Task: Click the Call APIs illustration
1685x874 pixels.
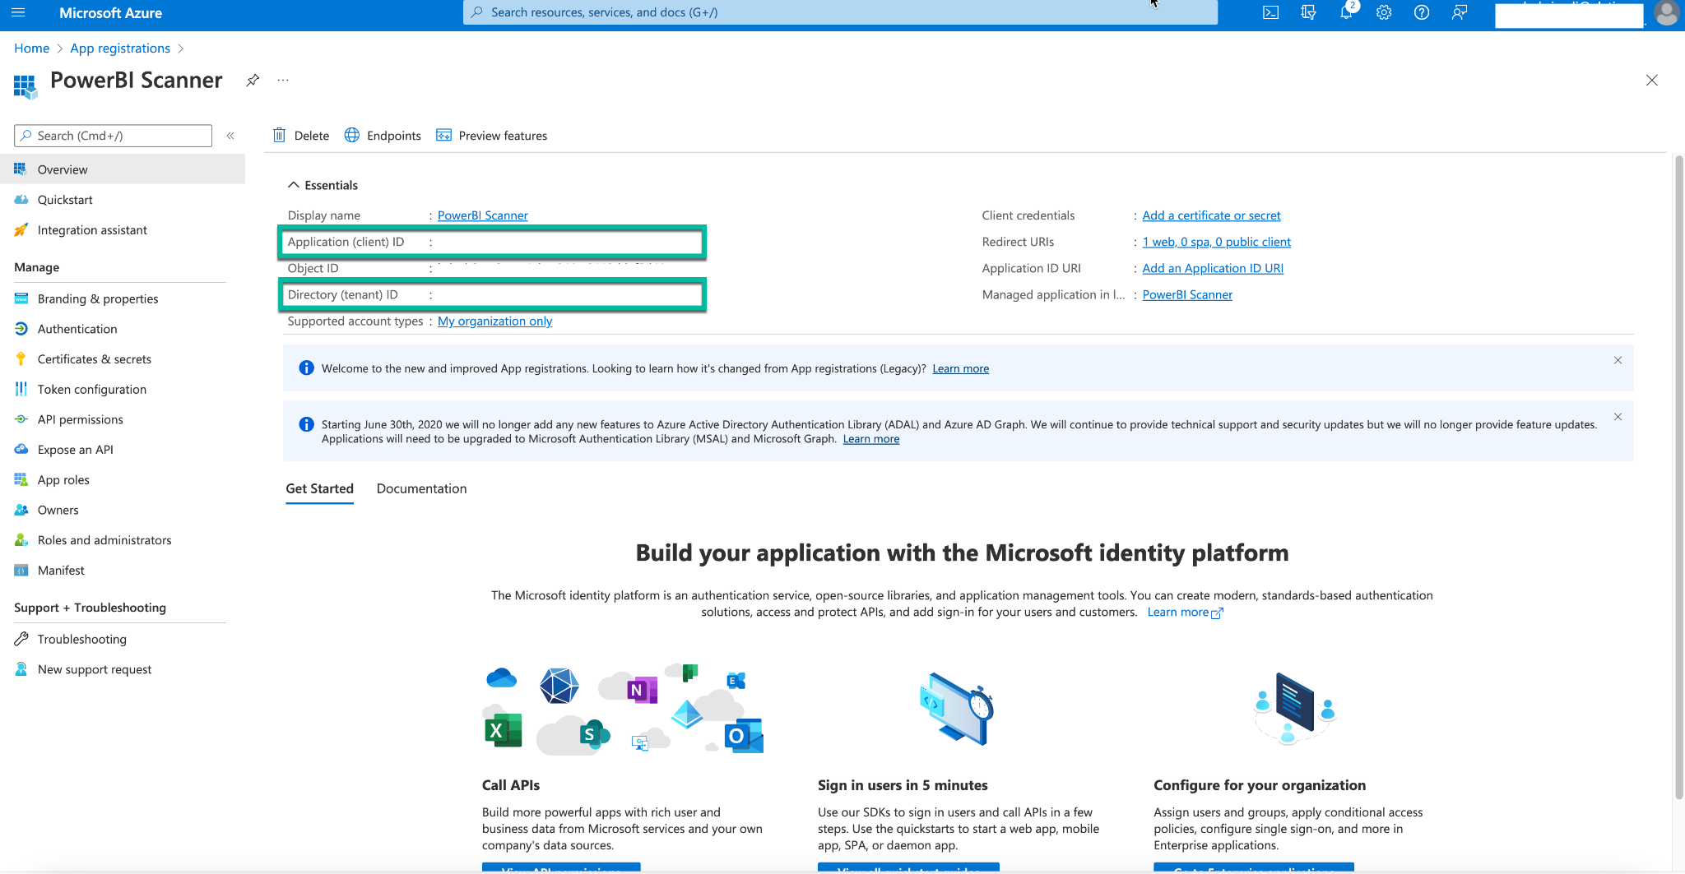Action: [x=623, y=710]
